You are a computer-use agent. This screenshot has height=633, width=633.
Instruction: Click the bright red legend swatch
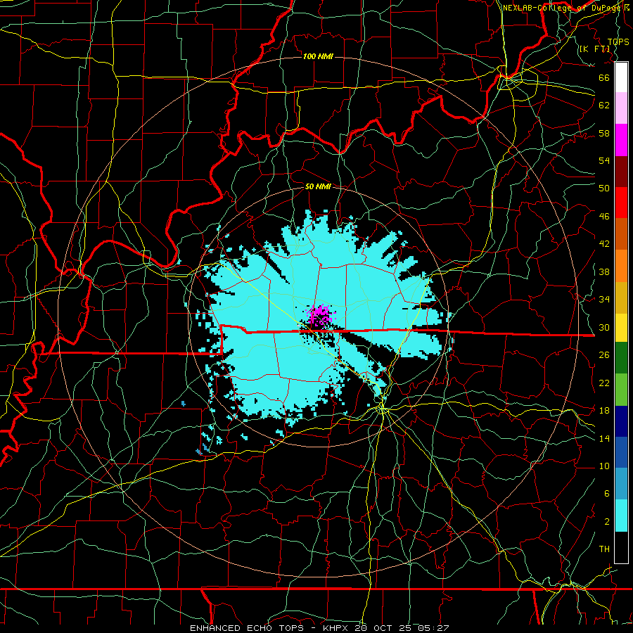[x=621, y=203]
